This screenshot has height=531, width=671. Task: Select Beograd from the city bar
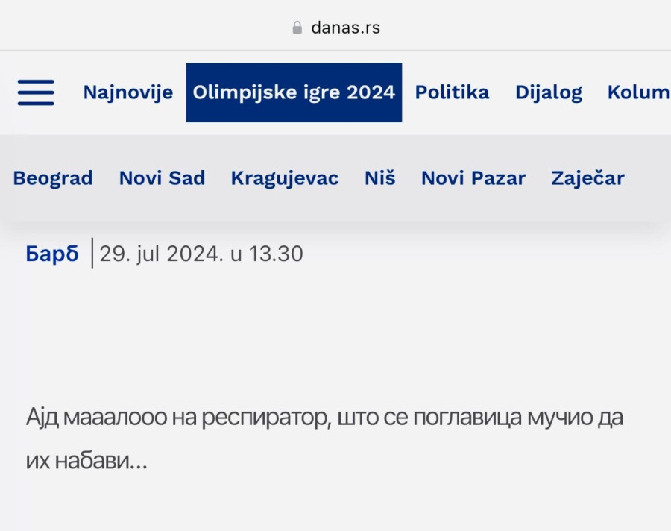pos(52,178)
